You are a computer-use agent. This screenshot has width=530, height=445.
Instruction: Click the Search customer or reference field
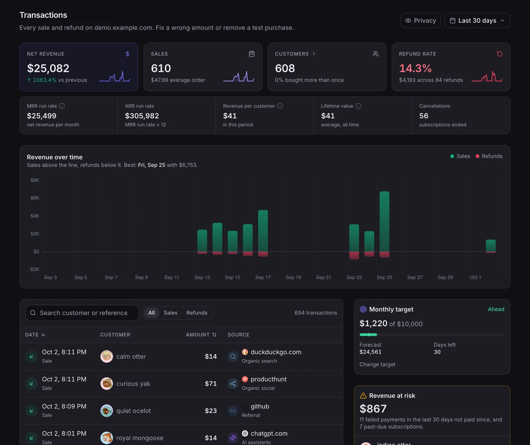click(x=82, y=313)
